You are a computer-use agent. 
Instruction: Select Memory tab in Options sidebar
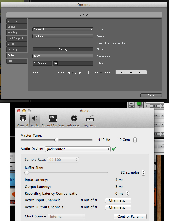point(17,50)
